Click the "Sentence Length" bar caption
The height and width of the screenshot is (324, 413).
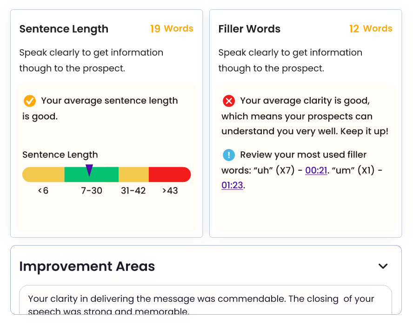pyautogui.click(x=60, y=155)
